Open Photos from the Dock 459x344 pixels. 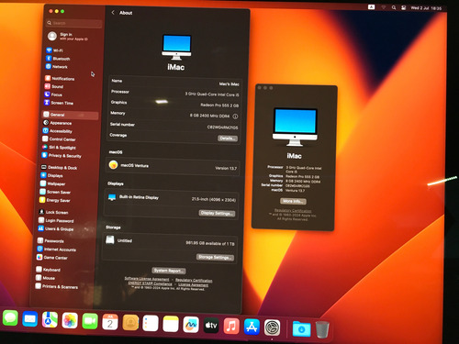coord(70,321)
